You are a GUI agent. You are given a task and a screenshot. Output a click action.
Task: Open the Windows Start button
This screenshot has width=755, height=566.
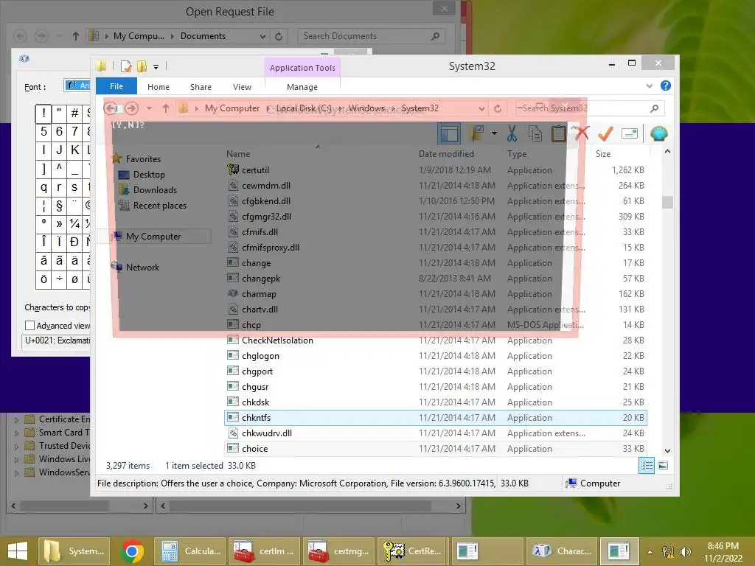(18, 551)
